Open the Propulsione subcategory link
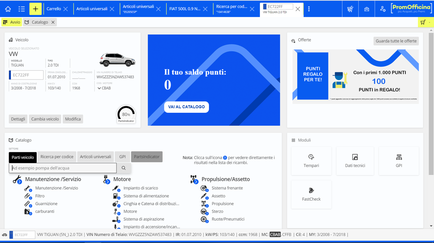This screenshot has width=434, height=243. (222, 204)
